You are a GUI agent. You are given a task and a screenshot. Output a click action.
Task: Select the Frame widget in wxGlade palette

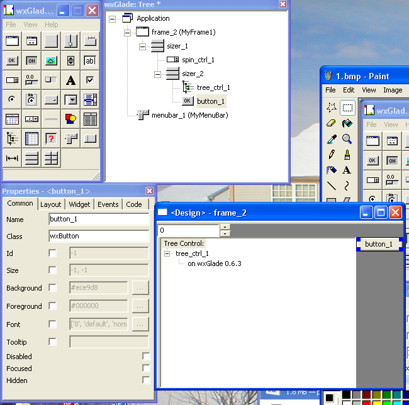pyautogui.click(x=12, y=42)
